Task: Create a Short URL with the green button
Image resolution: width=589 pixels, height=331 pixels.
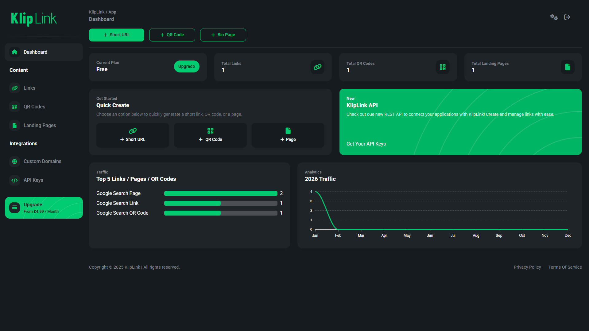Action: click(116, 35)
